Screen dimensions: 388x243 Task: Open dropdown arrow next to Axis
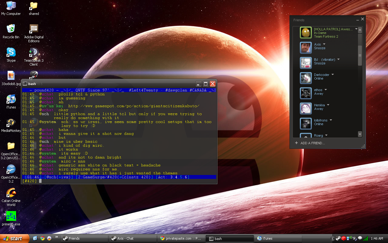point(324,44)
